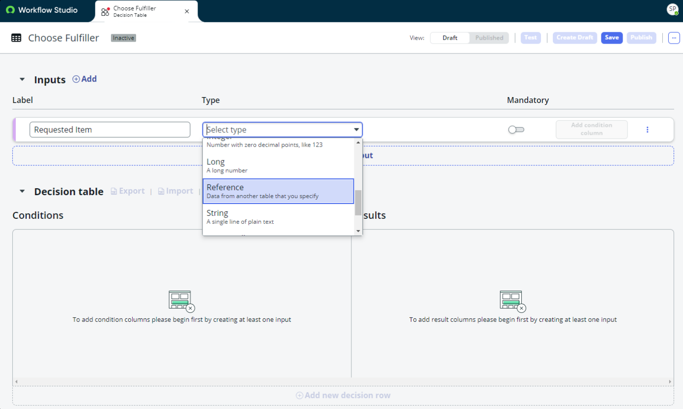Viewport: 683px width, 409px height.
Task: Click the decision table left scroll arrow
Action: (x=16, y=382)
